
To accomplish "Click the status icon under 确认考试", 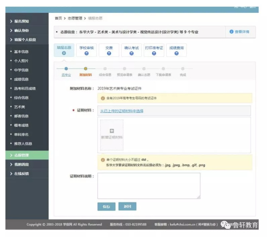I will tap(132, 53).
